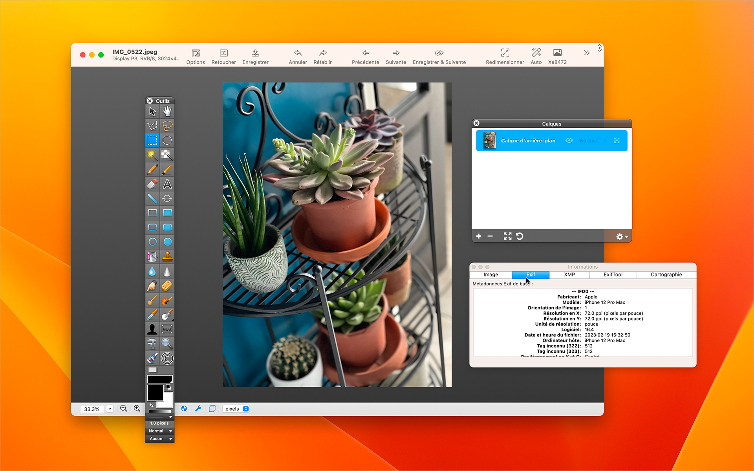Screen dimensions: 754x471
Task: Select the Hand pan tool
Action: click(167, 111)
